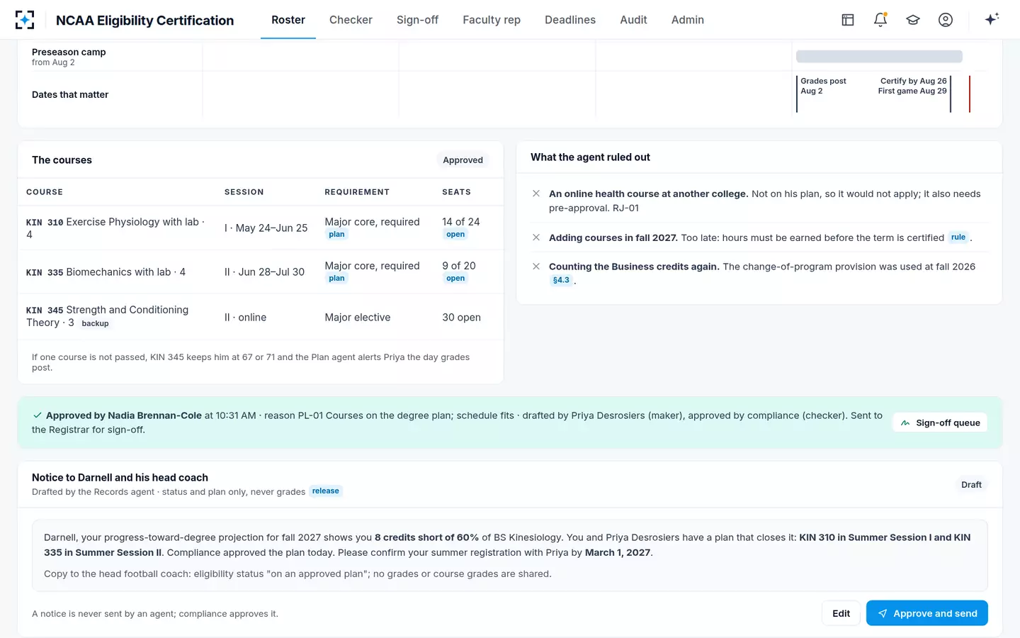This screenshot has width=1020, height=638.
Task: Click the notice message text body
Action: click(x=510, y=556)
